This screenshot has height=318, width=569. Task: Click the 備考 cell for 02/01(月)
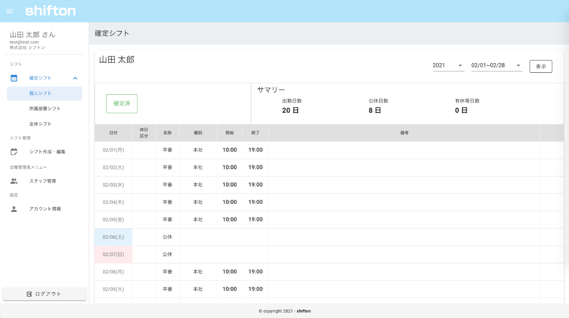coord(404,150)
